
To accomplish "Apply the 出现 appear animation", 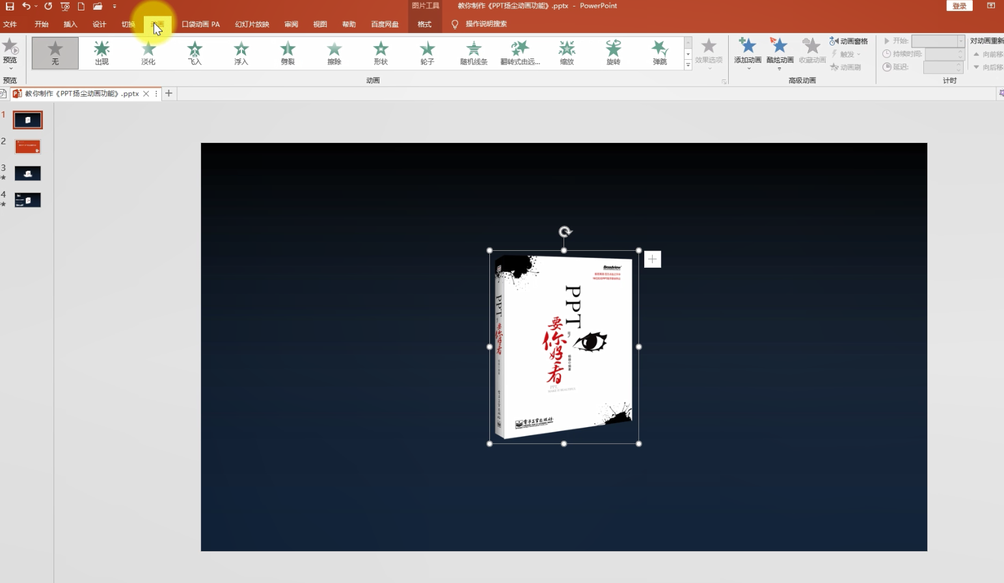I will 102,53.
